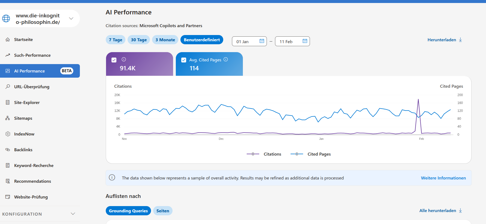This screenshot has height=224, width=486.
Task: Click the Weitere Informationen link
Action: [x=443, y=178]
